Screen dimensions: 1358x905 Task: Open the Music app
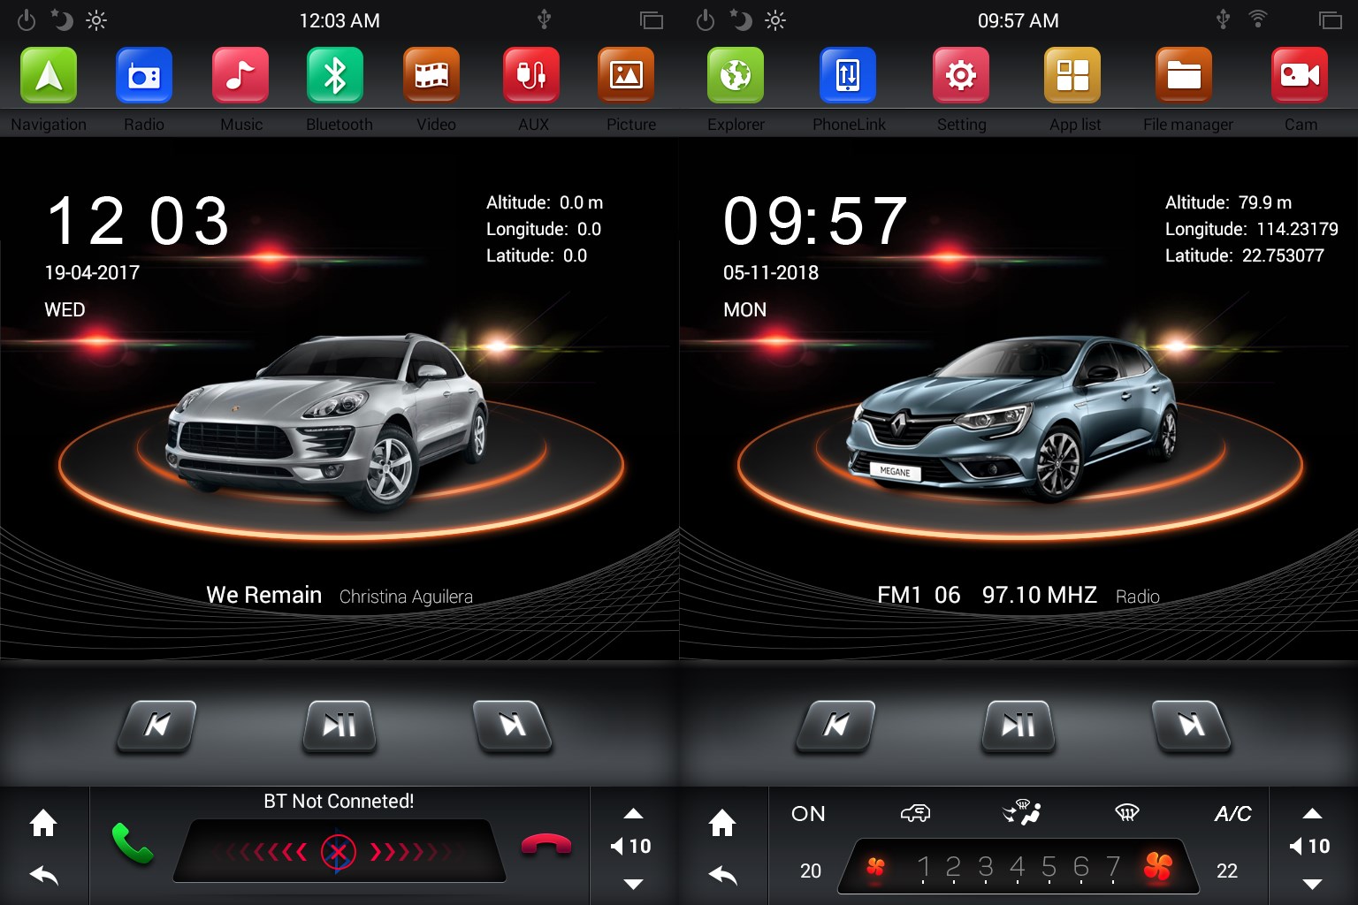click(x=240, y=76)
